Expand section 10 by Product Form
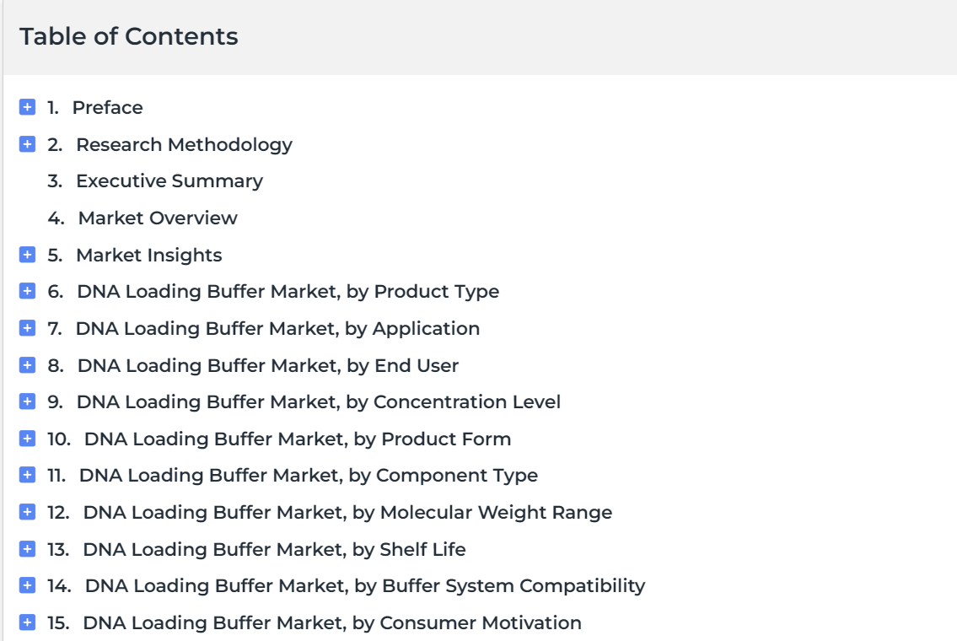 28,439
